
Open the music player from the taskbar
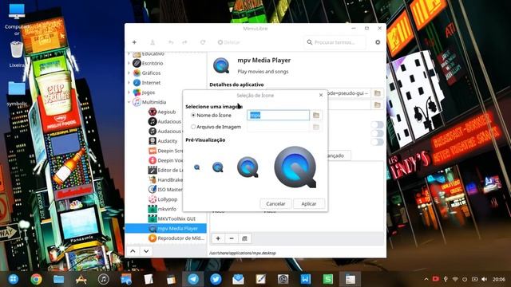coord(104,279)
